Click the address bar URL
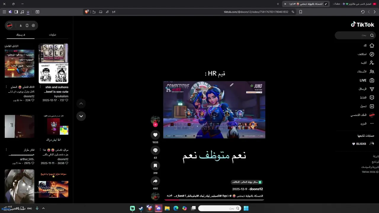This screenshot has height=213, width=379. [x=256, y=12]
